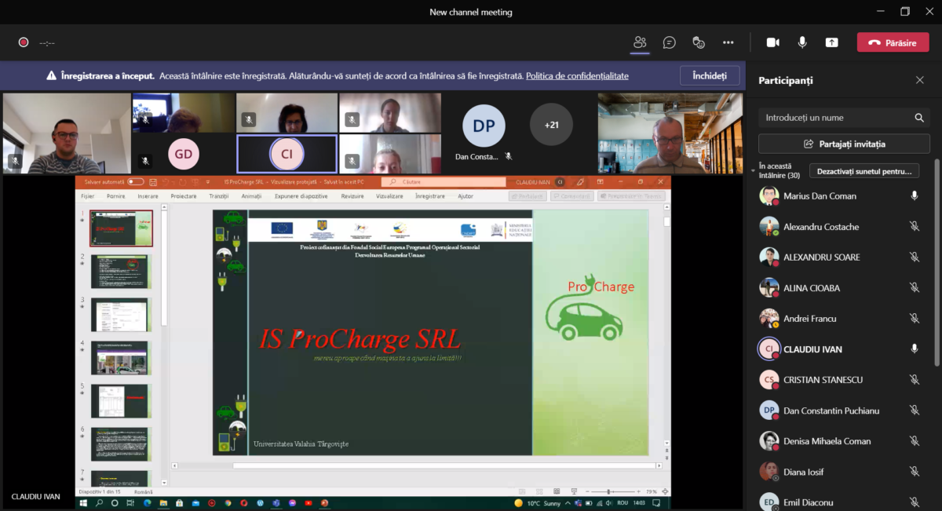Open the Inserare ribbon tab
942x511 pixels.
click(148, 196)
